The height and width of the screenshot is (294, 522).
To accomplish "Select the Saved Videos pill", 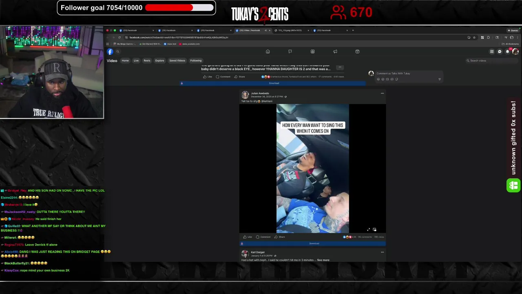I will click(x=177, y=60).
